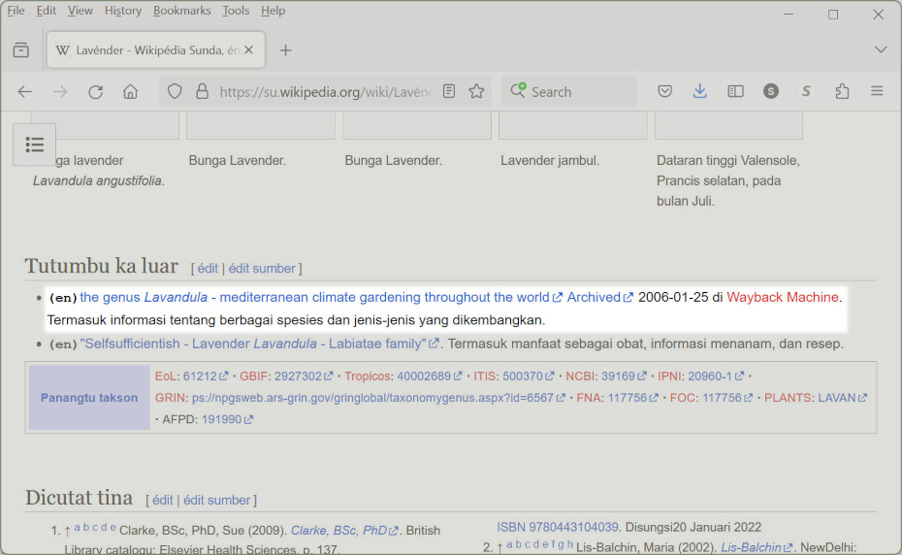Open the Firefox View tab icon
Viewport: 902px width, 555px height.
pos(21,50)
